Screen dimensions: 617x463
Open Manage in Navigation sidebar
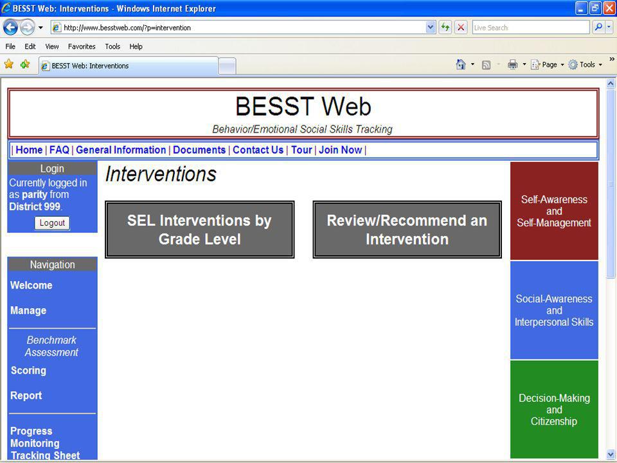click(28, 311)
